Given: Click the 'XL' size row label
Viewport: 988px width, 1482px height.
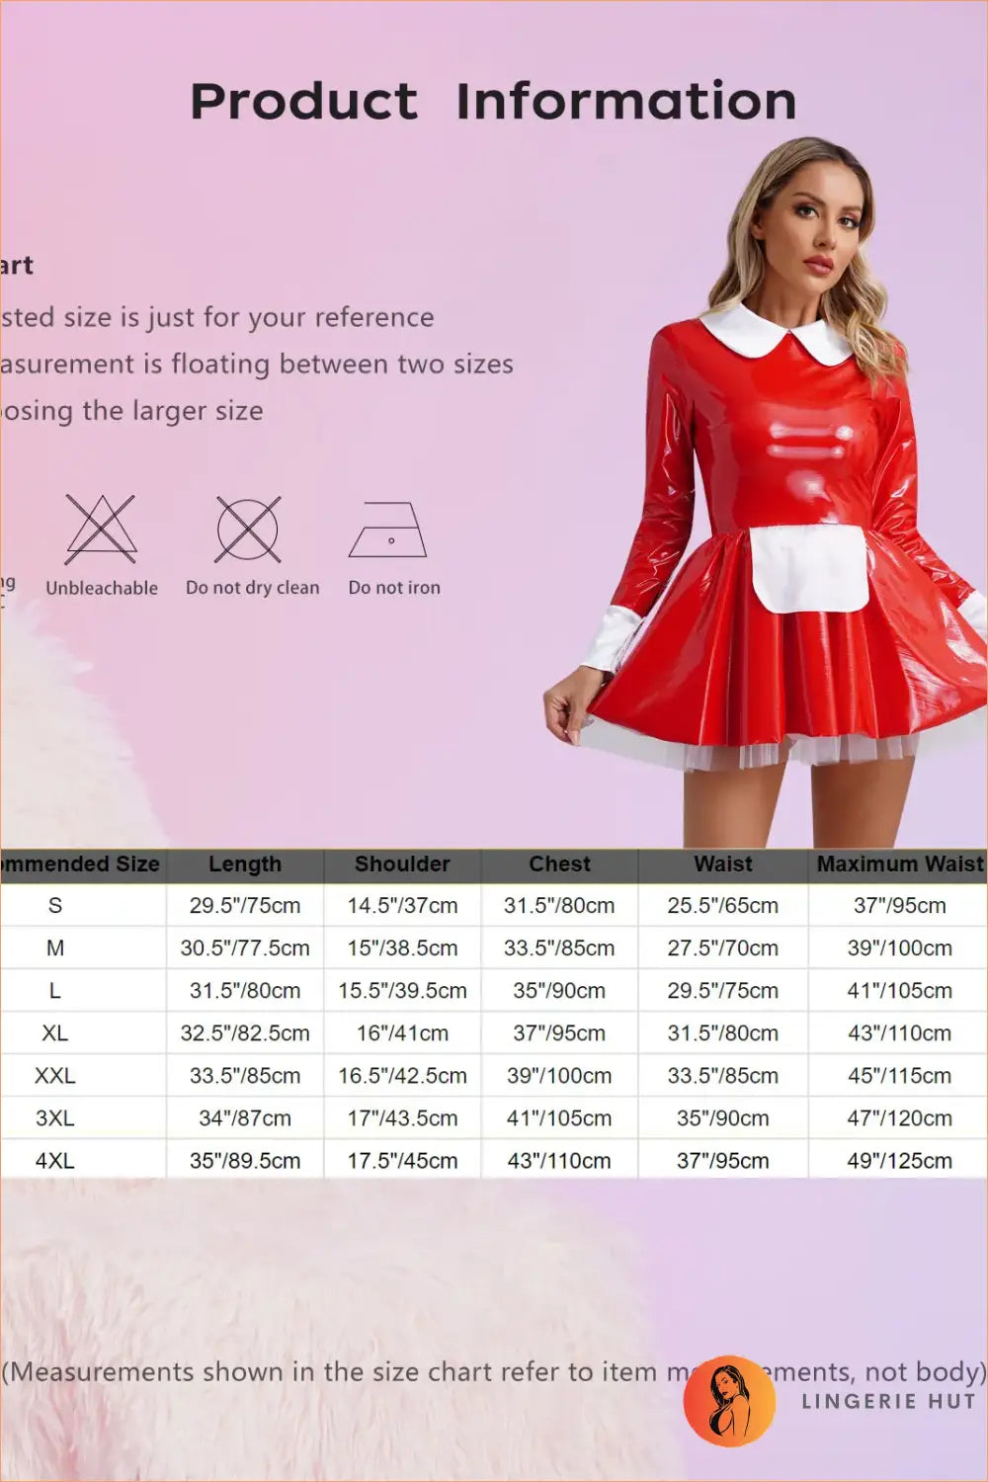Looking at the screenshot, I should pos(55,1032).
